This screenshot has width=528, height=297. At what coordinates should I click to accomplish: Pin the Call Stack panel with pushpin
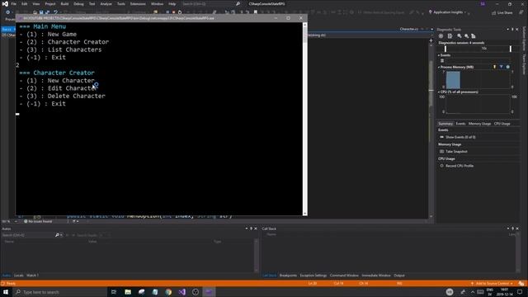pos(512,229)
